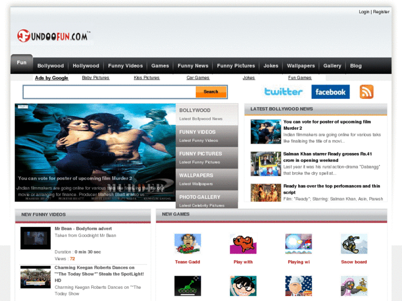Image resolution: width=402 pixels, height=301 pixels.
Task: Open the green tank game icon
Action: click(187, 286)
